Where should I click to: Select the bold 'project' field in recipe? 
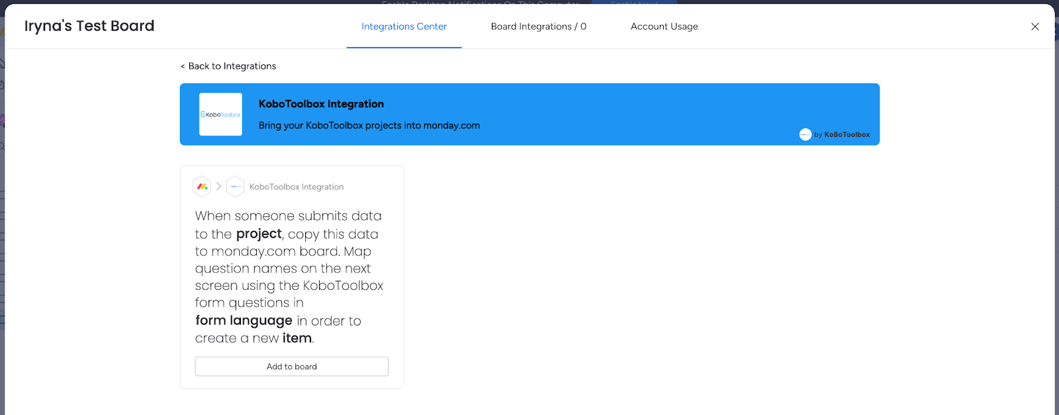[x=259, y=234]
